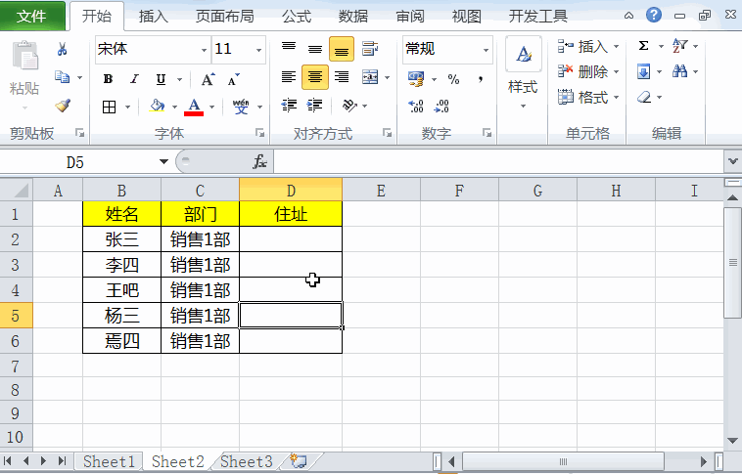742x474 pixels.
Task: Open the Help question mark
Action: [654, 15]
